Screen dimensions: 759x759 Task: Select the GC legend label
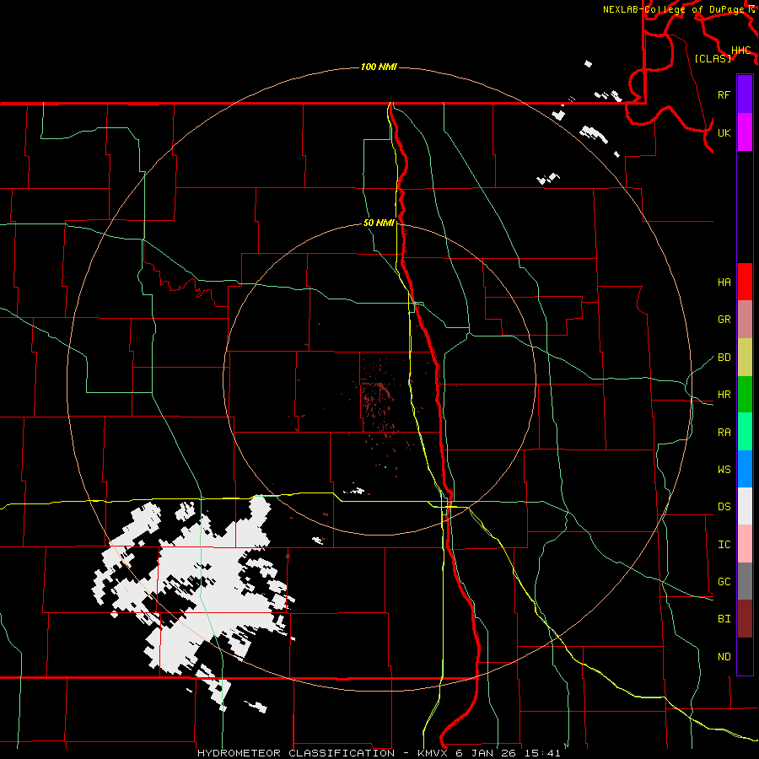tap(724, 582)
